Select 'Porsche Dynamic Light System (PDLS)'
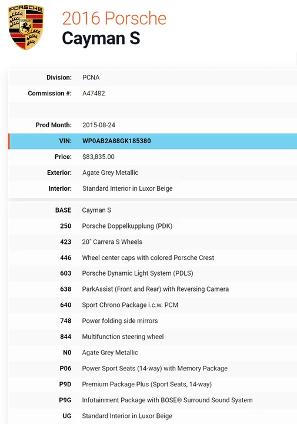 click(138, 273)
